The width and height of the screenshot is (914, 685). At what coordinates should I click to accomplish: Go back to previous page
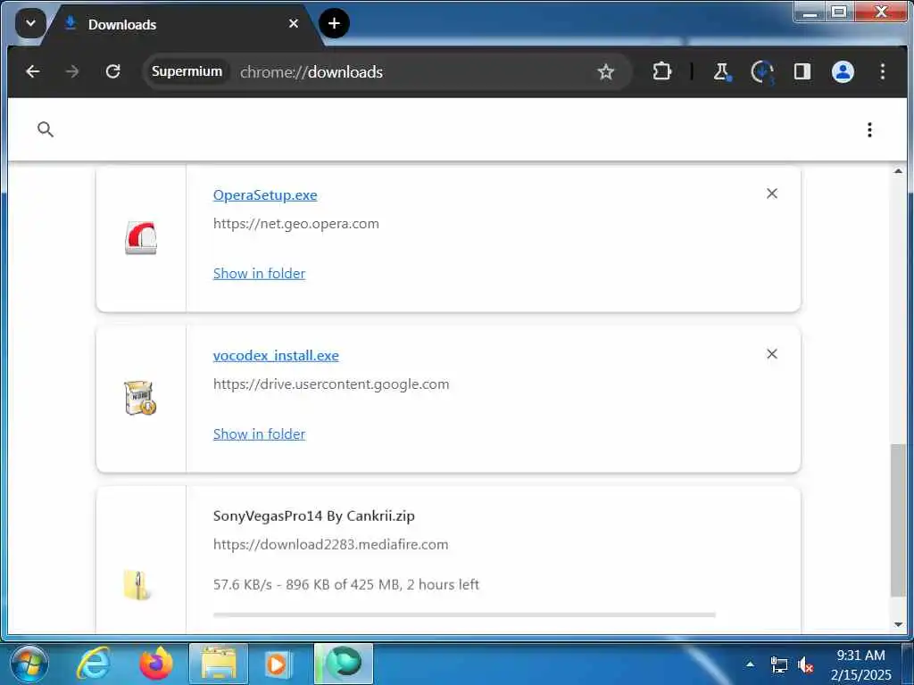pyautogui.click(x=33, y=71)
